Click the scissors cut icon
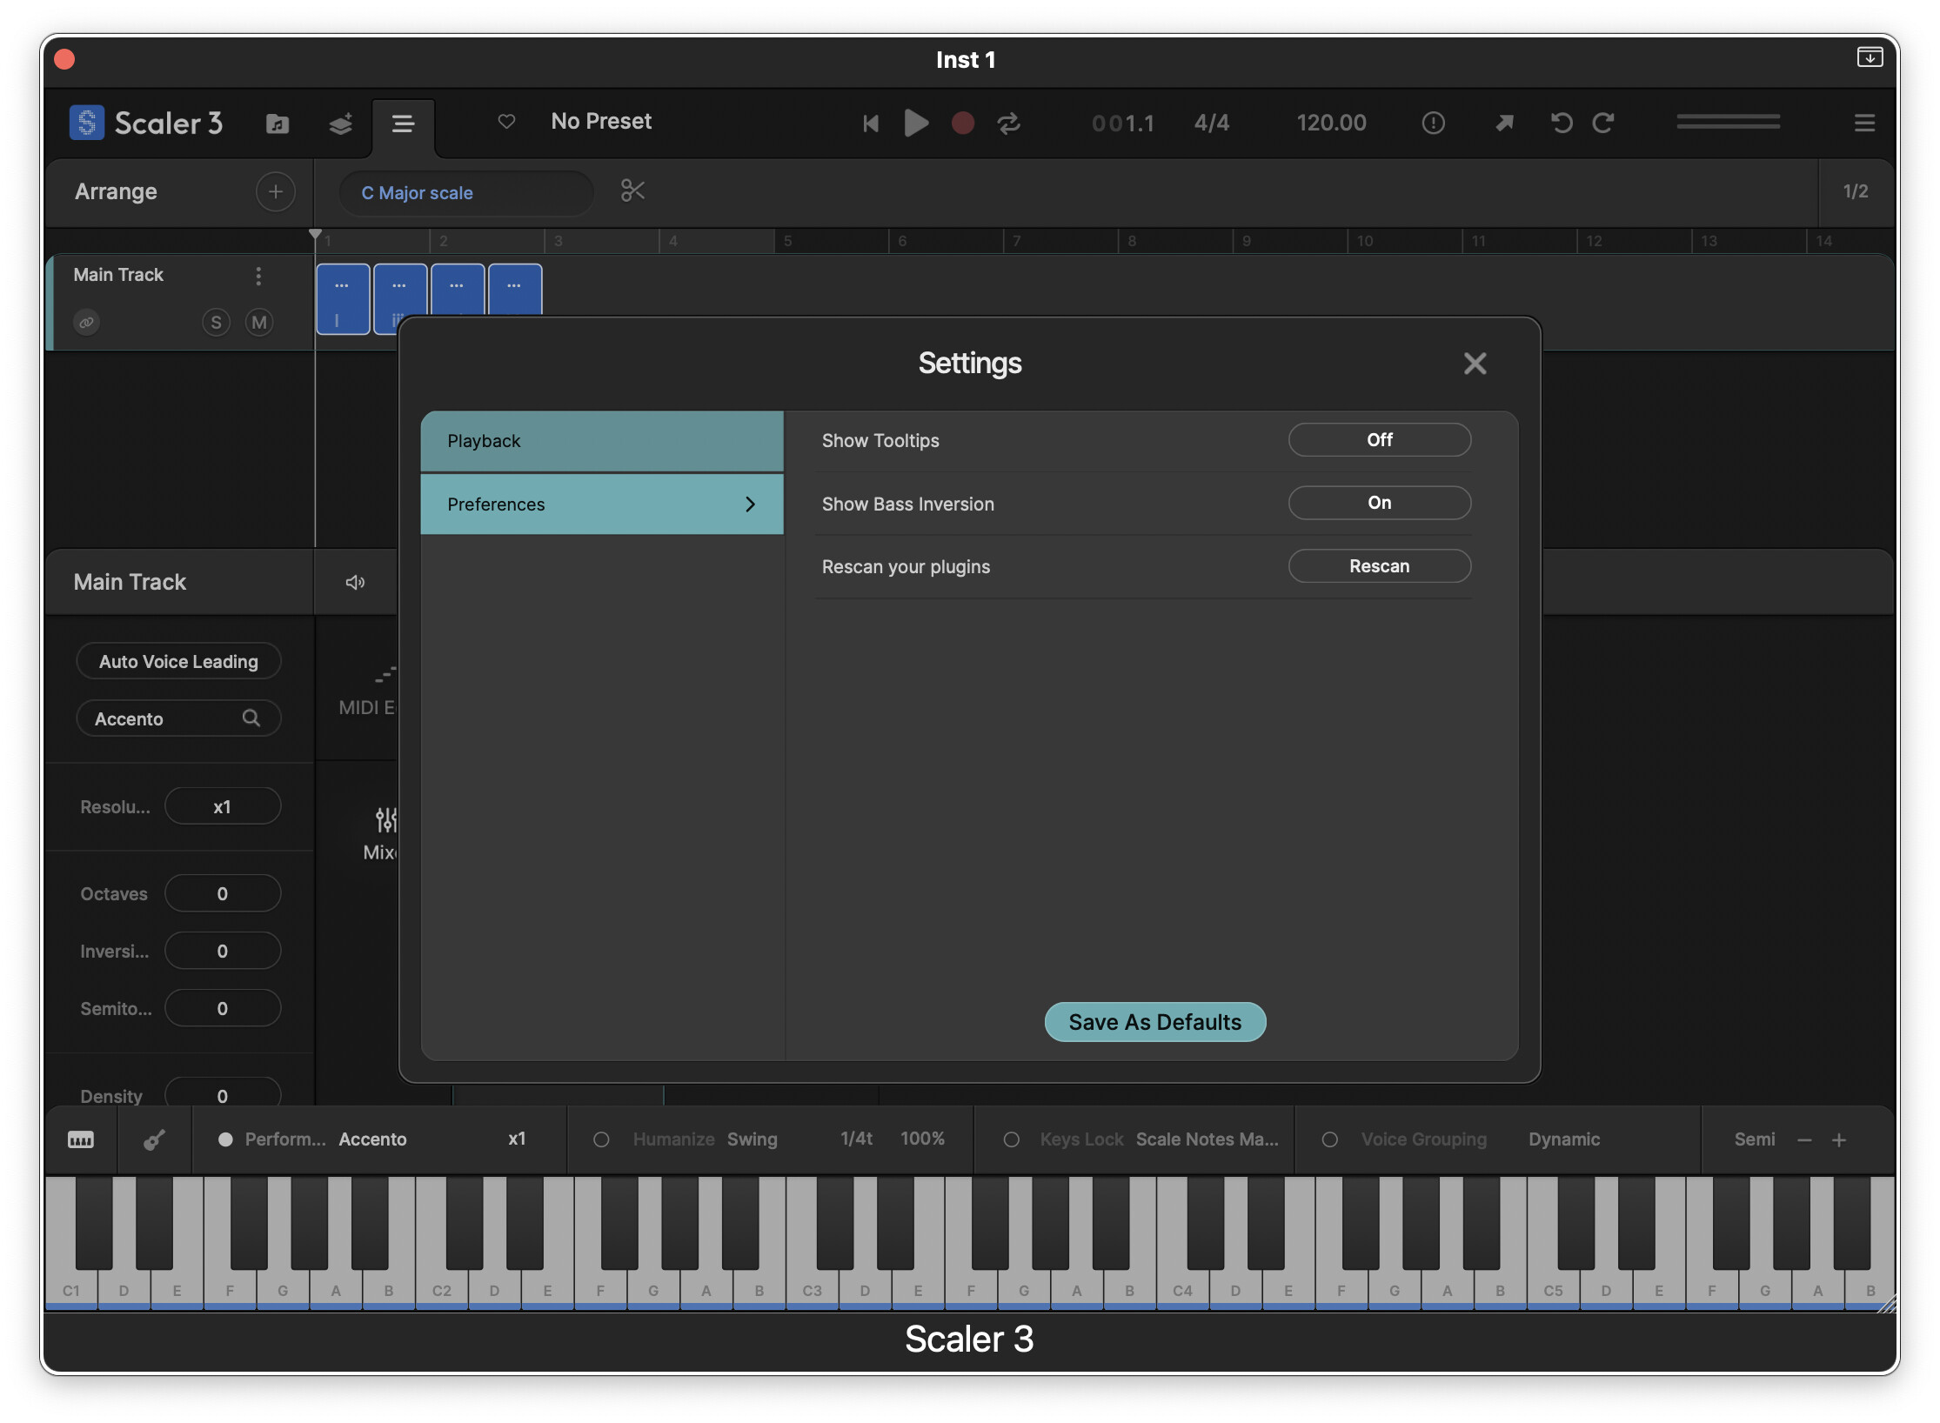Viewport: 1940px width, 1423px height. 632,190
